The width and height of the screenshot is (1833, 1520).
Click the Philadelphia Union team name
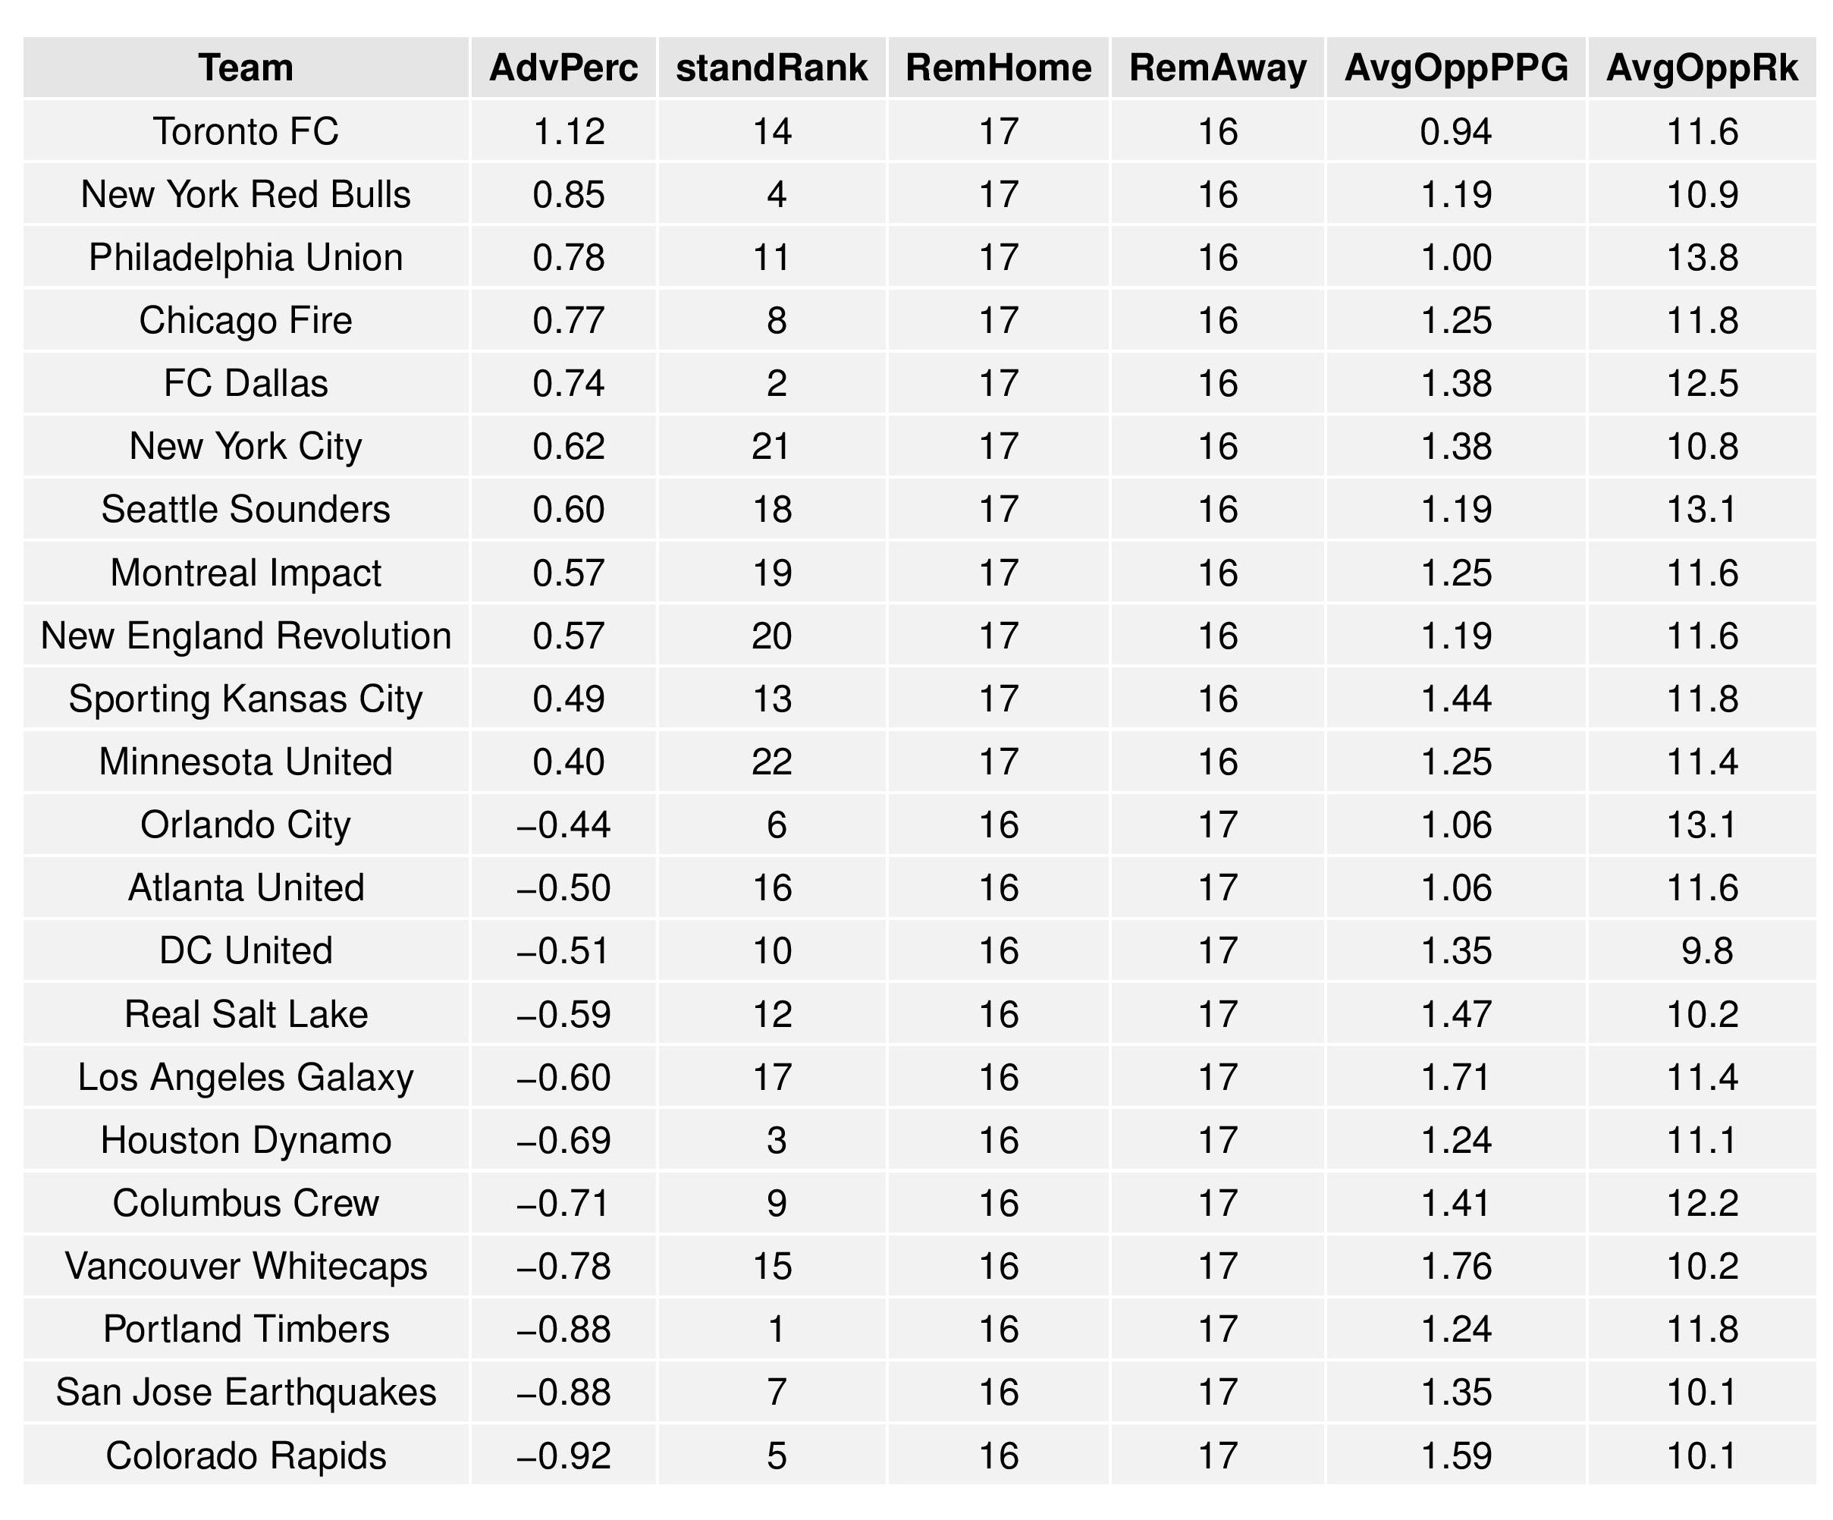(x=245, y=258)
